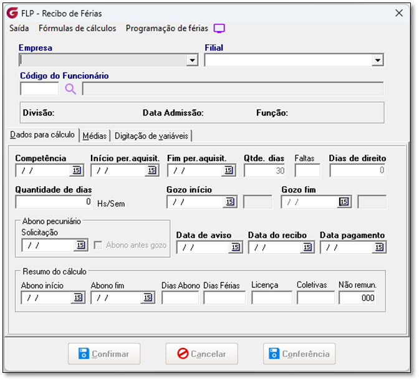The width and height of the screenshot is (419, 381).
Task: Open the Programação de férias menu
Action: point(167,28)
